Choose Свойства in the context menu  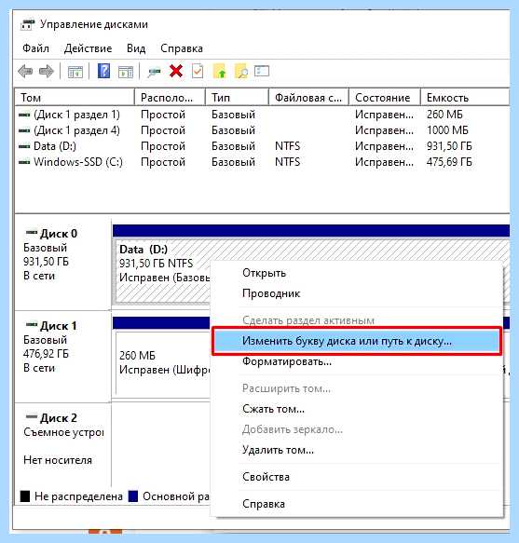click(x=357, y=477)
